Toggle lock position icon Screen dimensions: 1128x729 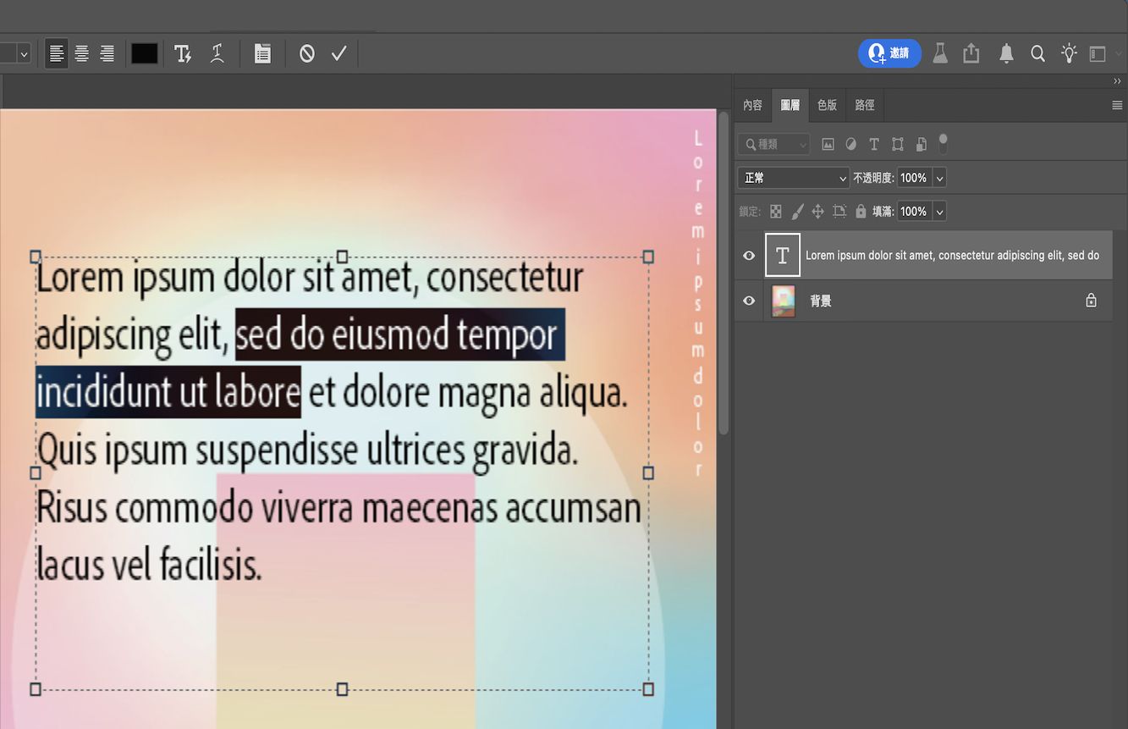pos(817,212)
